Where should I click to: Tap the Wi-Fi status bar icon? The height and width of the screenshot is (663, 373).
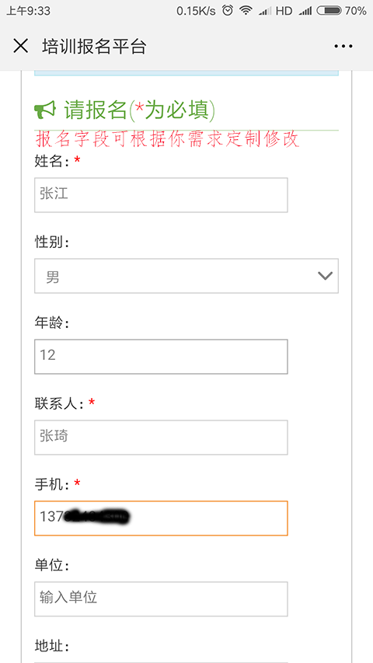[246, 11]
